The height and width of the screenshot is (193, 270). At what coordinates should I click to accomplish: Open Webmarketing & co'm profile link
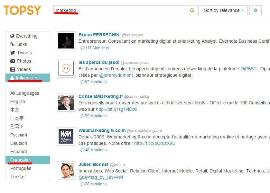coord(102,130)
